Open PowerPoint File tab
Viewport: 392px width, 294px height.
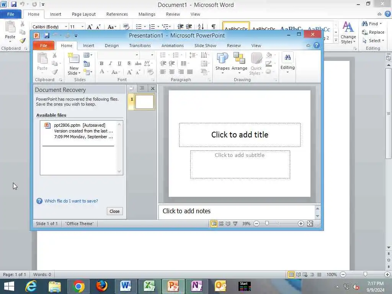(44, 46)
